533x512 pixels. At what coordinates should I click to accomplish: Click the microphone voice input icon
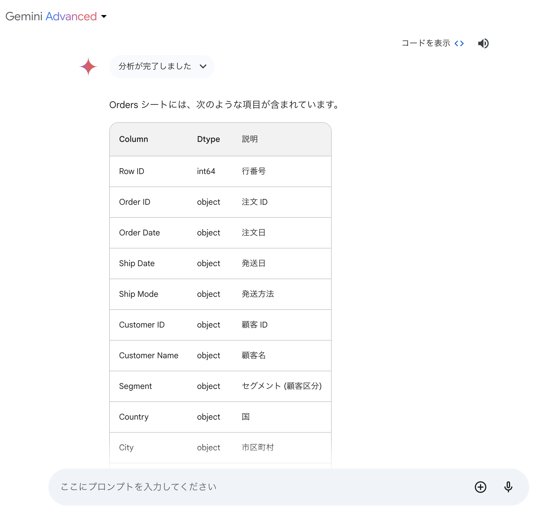[508, 487]
